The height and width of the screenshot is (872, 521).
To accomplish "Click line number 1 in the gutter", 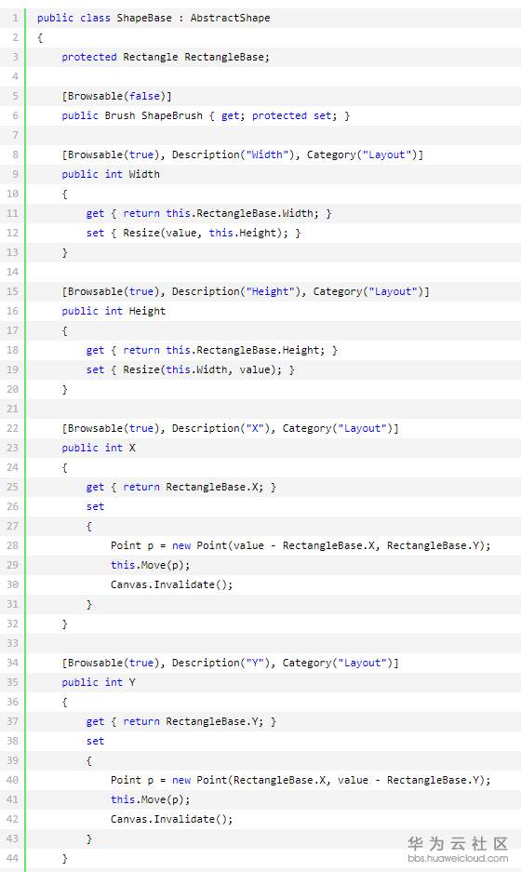I will (15, 18).
